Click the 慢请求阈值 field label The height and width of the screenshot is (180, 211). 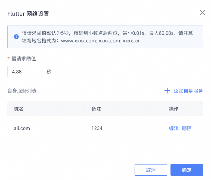pyautogui.click(x=24, y=59)
